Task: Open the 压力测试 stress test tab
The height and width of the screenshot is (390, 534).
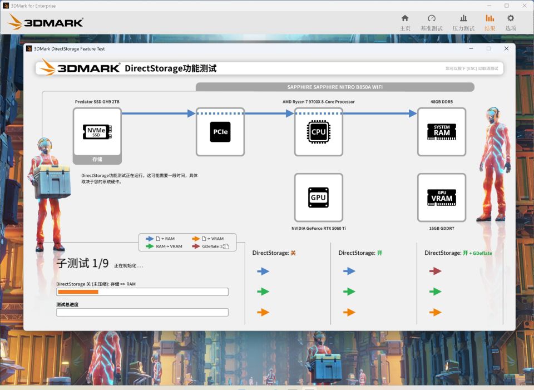Action: point(463,23)
